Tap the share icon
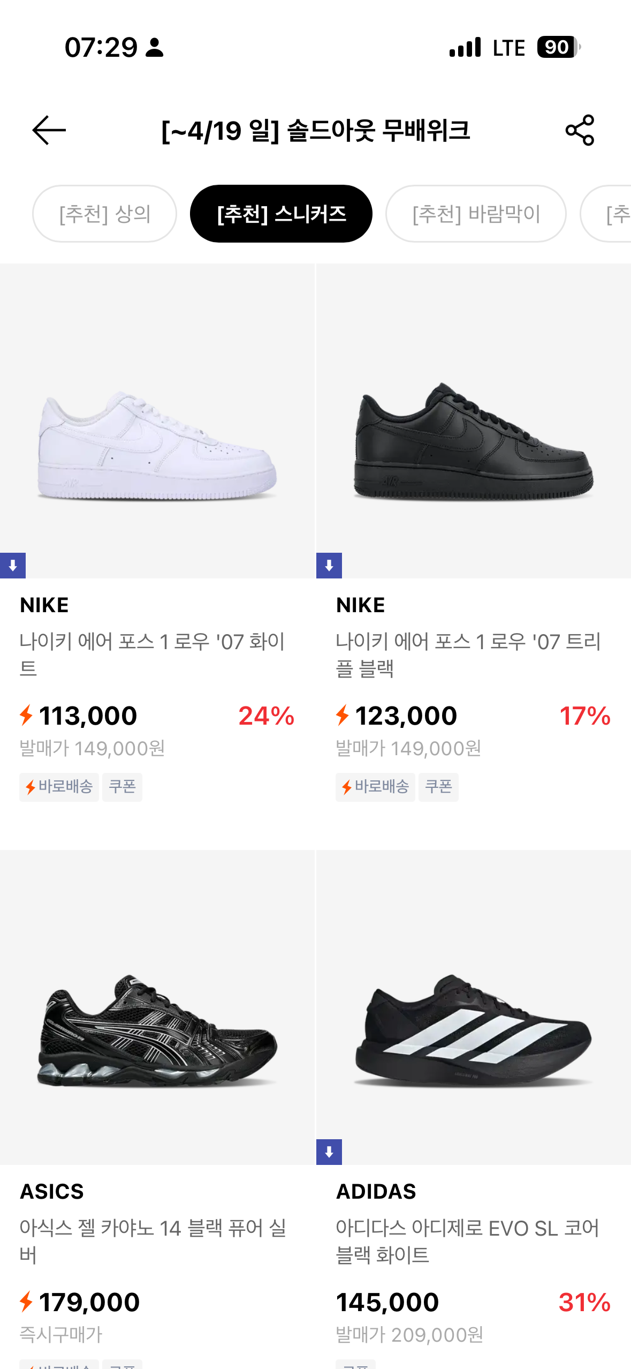Screen dimensions: 631x1369 (580, 130)
